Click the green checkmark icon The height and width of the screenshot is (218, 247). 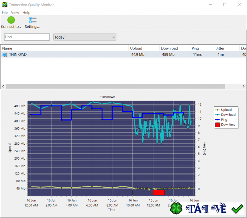pos(237,209)
